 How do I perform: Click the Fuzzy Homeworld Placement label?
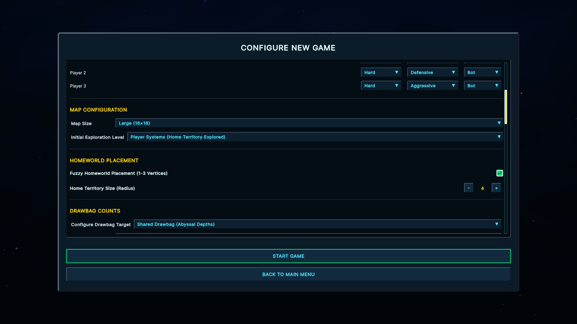pos(119,173)
